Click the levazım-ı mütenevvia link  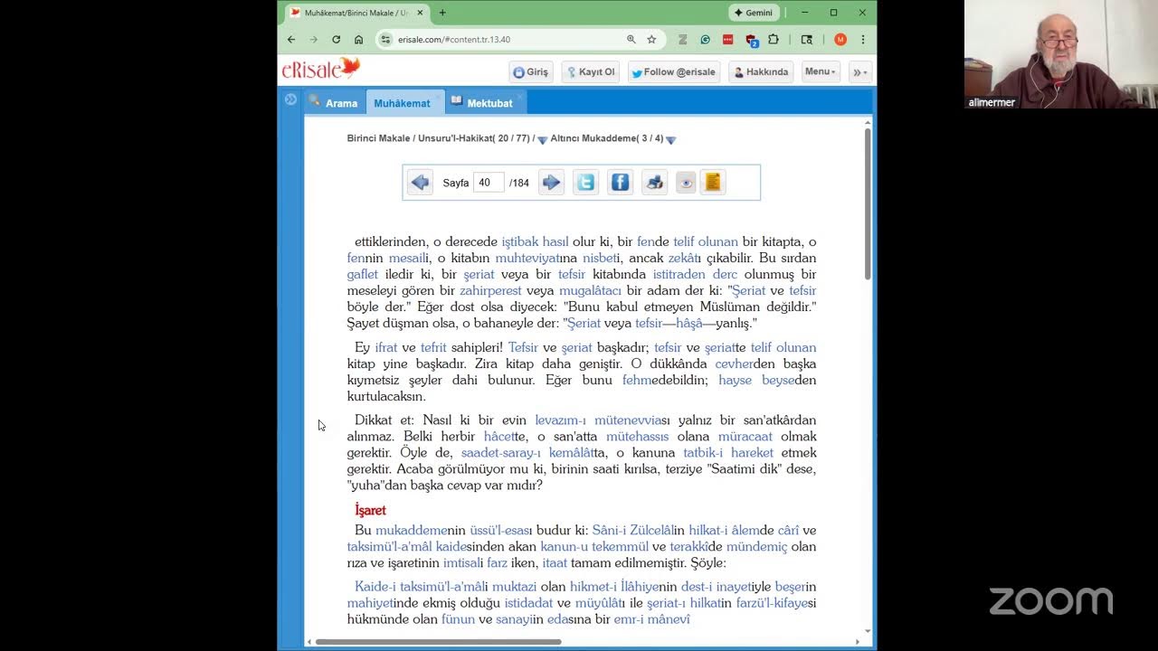point(599,420)
